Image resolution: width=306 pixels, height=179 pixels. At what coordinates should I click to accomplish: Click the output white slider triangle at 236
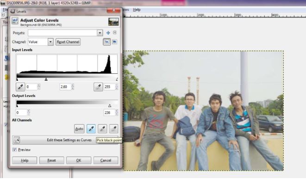point(110,106)
